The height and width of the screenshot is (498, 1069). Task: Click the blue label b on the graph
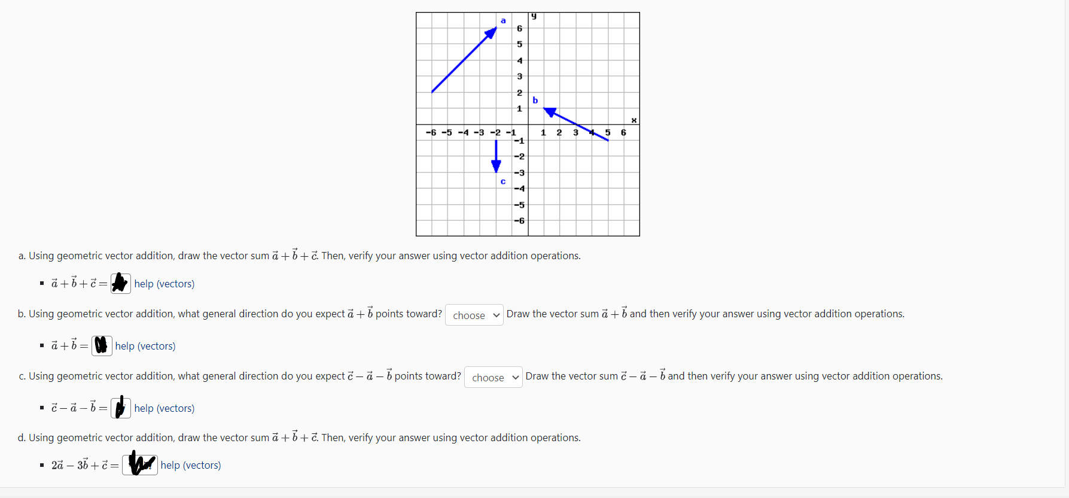pos(535,100)
